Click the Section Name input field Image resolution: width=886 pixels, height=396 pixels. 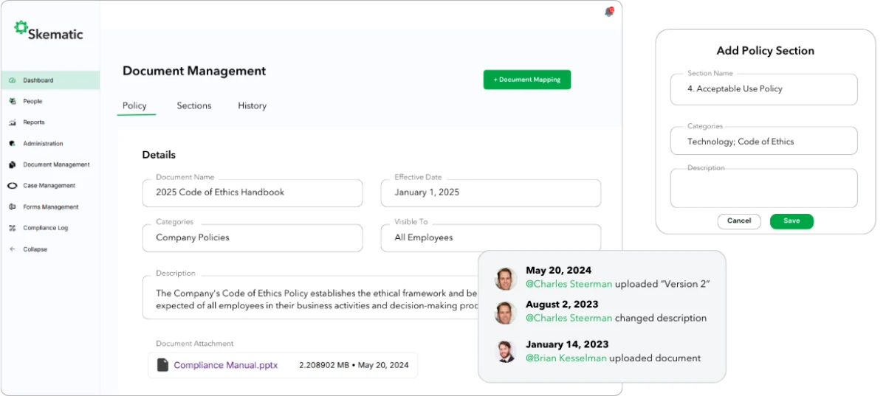pyautogui.click(x=763, y=89)
